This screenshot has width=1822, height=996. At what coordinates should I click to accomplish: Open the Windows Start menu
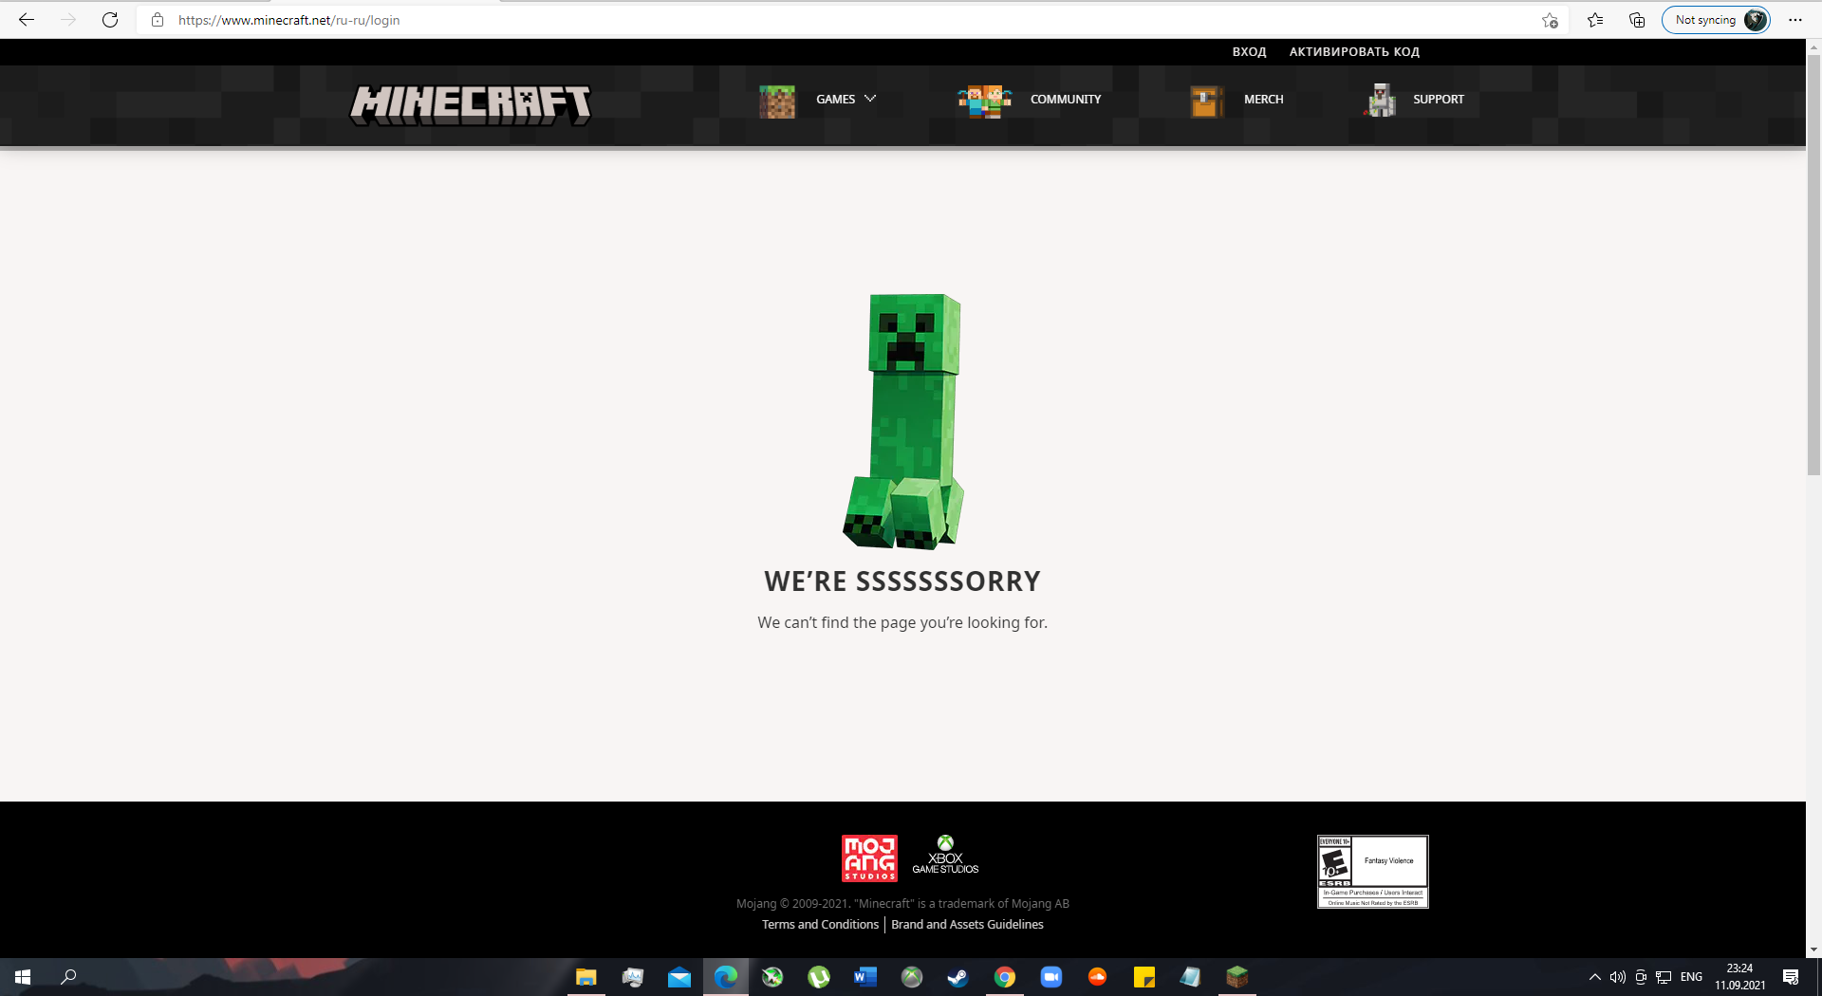tap(23, 977)
